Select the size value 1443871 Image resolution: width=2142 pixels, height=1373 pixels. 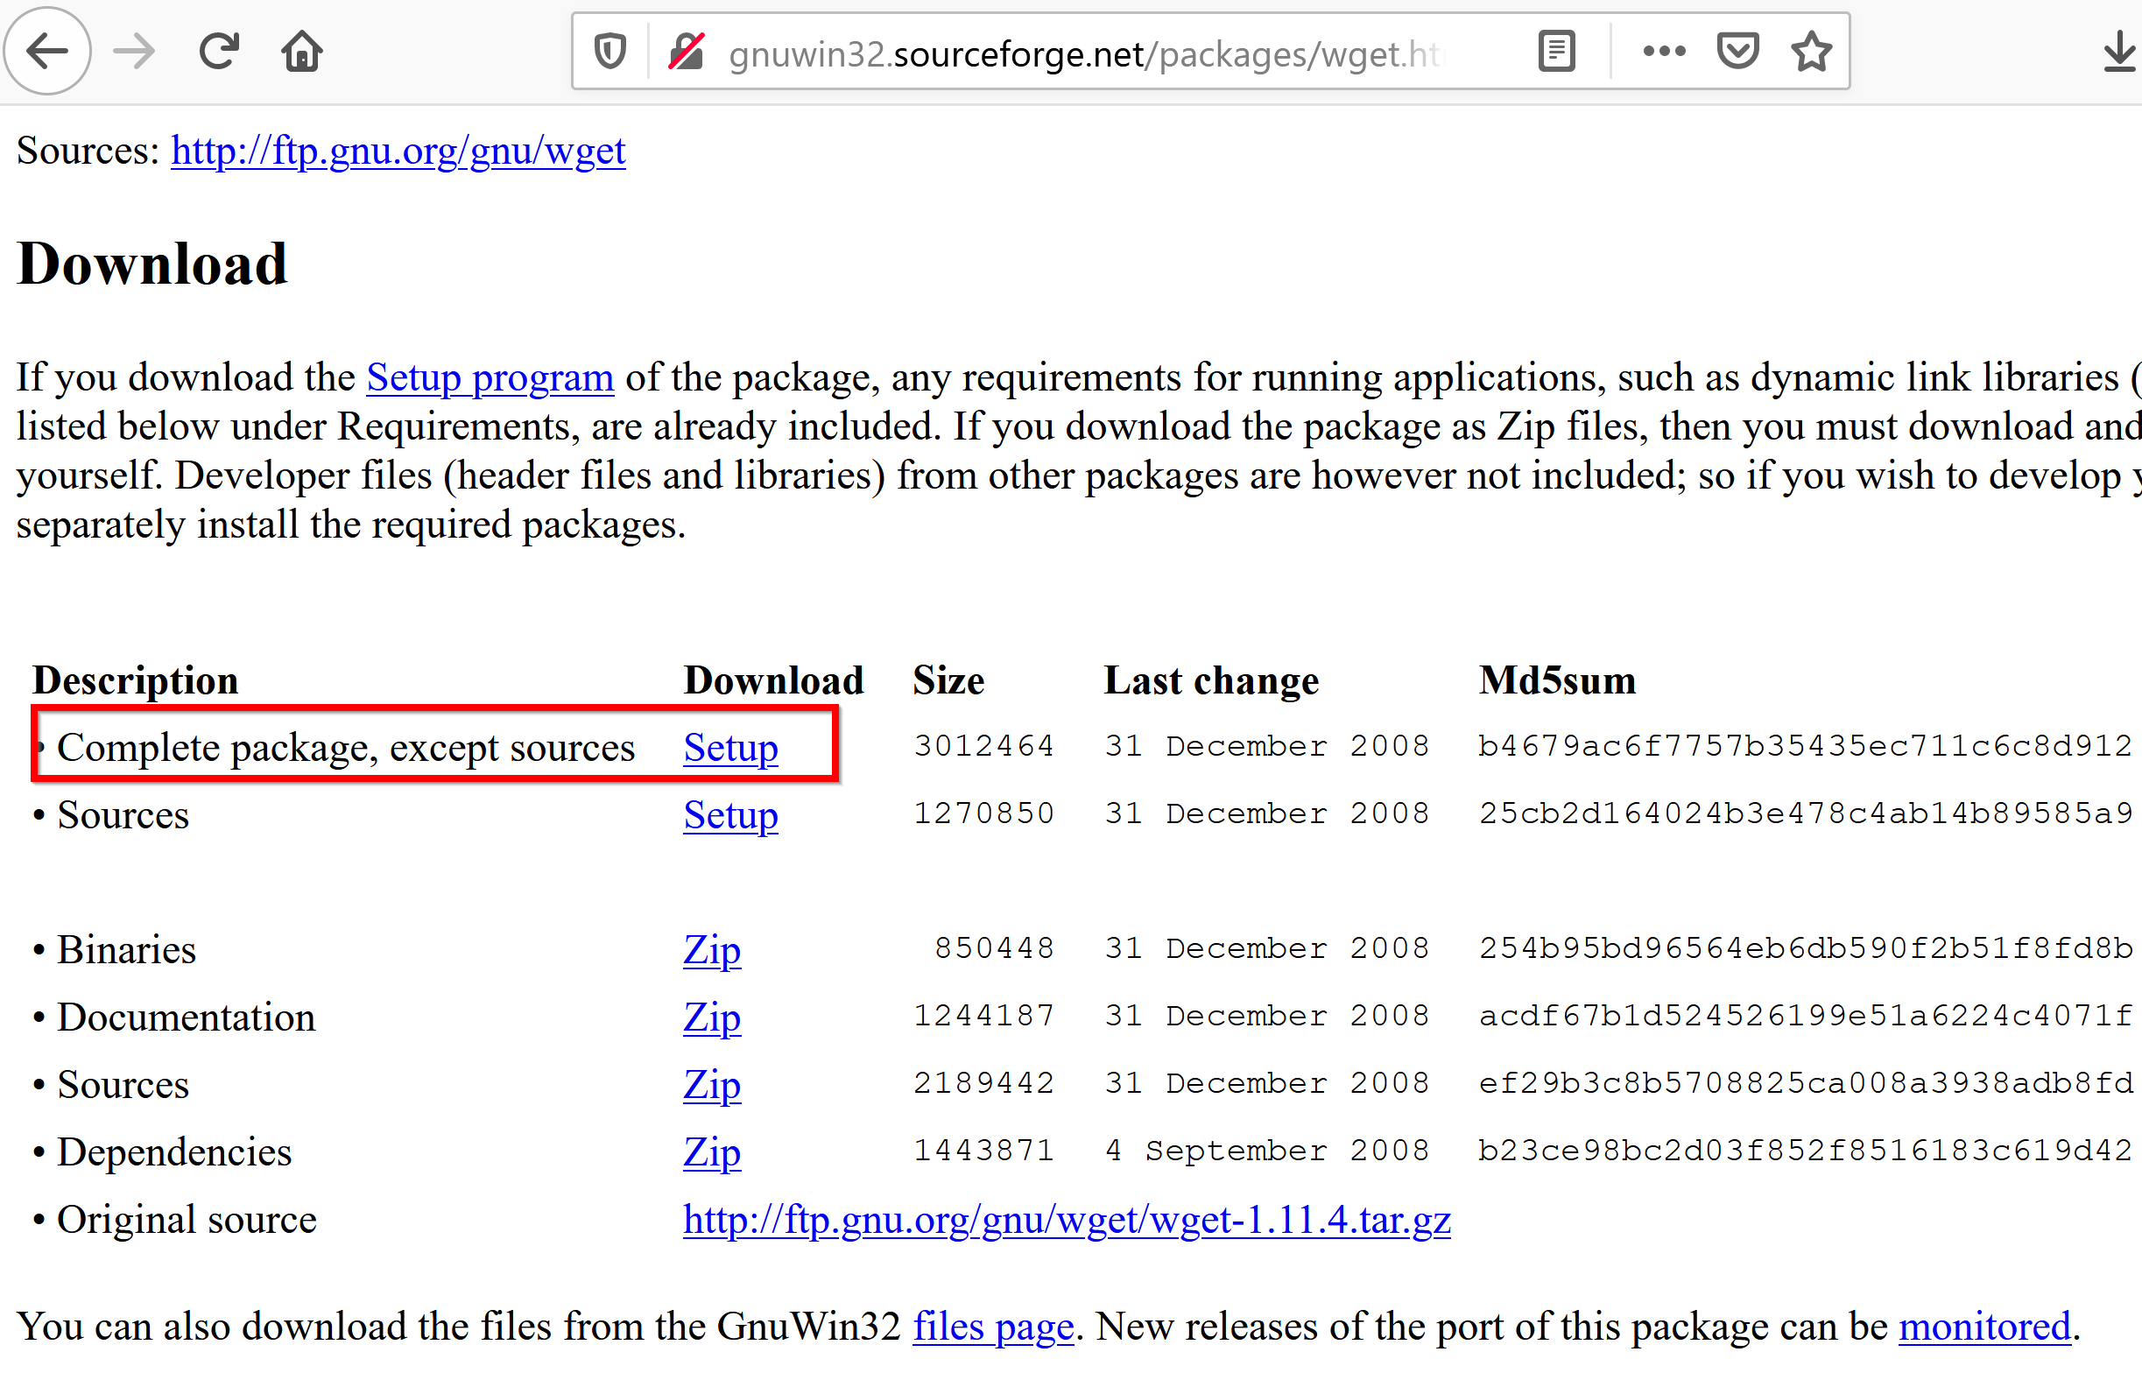coord(984,1151)
